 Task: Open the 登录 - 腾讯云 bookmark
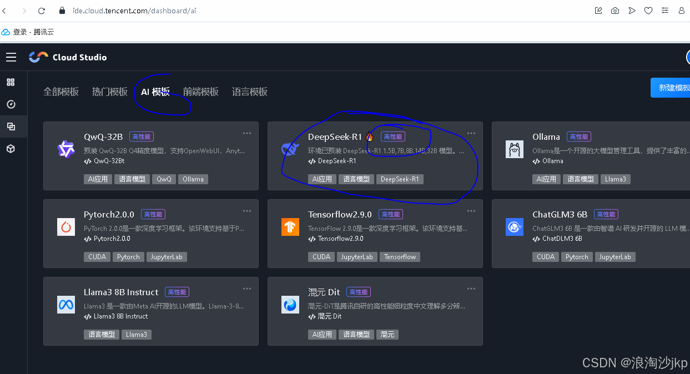(28, 32)
